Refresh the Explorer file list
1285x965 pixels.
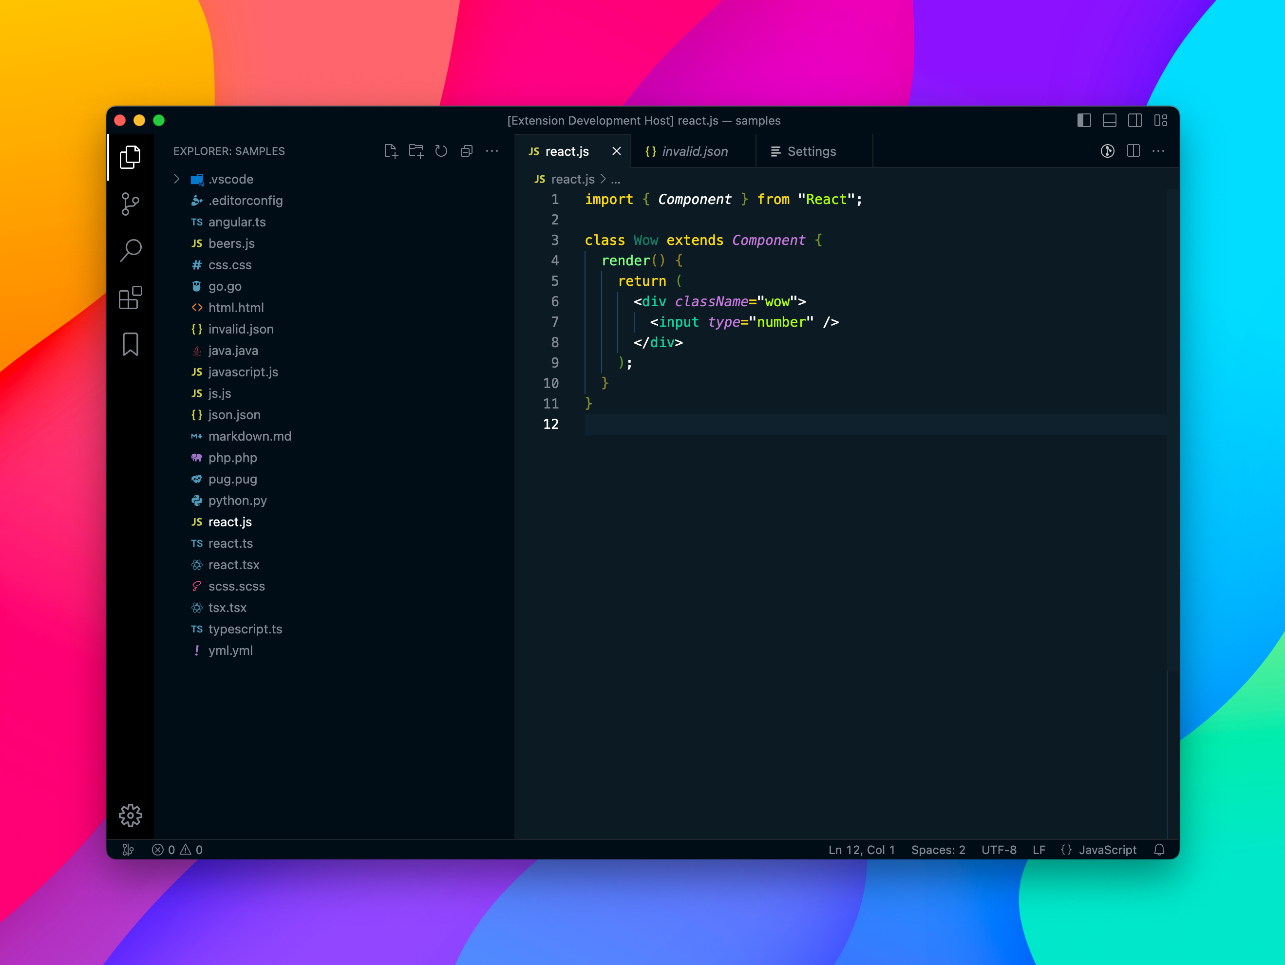pyautogui.click(x=441, y=151)
